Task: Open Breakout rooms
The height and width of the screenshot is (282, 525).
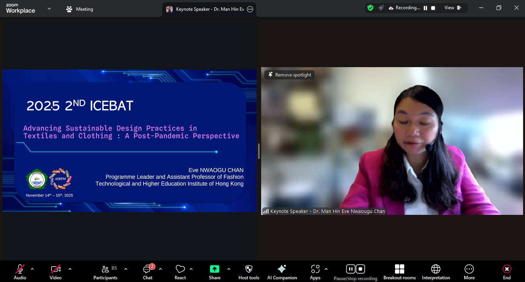Action: click(x=399, y=269)
